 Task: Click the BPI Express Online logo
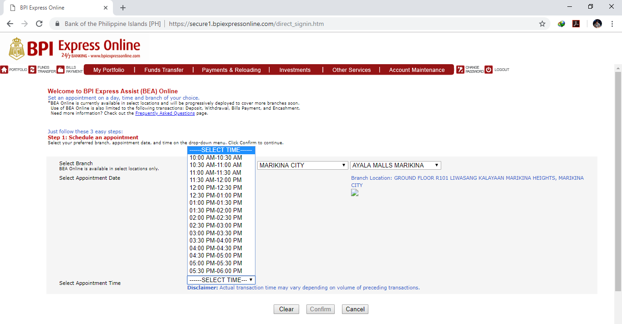[75, 48]
